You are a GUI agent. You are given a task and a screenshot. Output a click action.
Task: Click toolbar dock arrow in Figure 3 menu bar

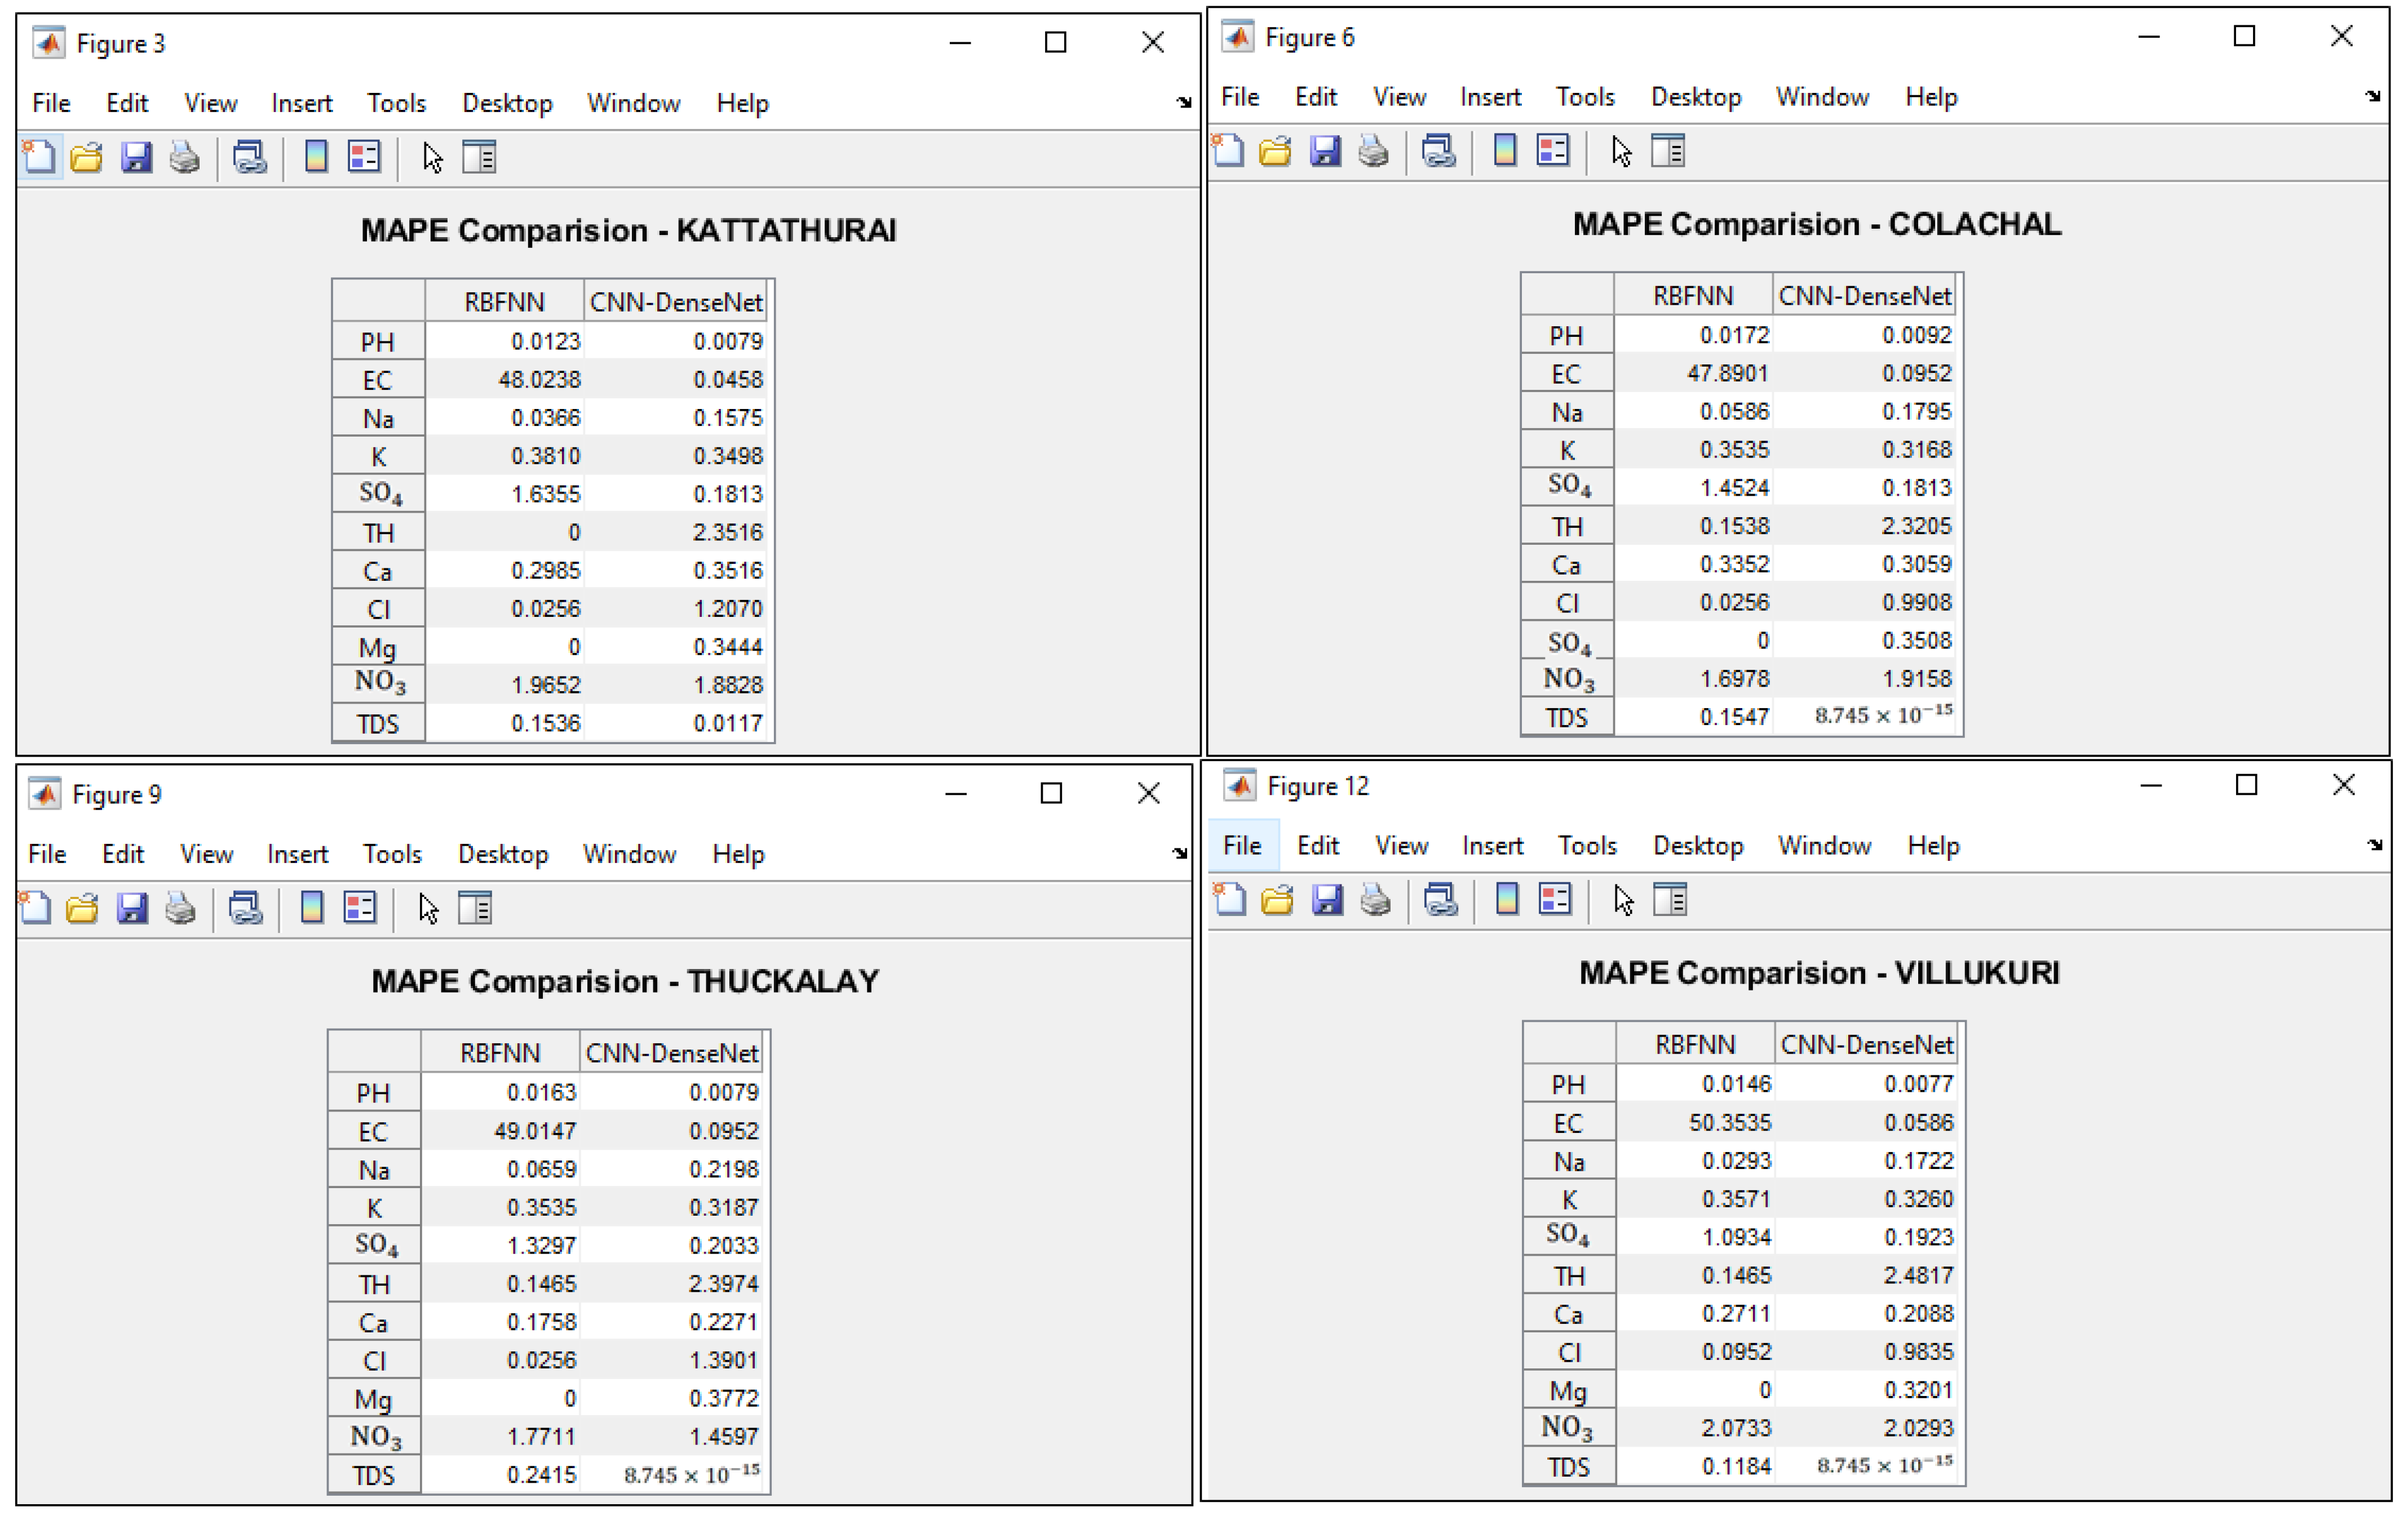(x=1184, y=102)
